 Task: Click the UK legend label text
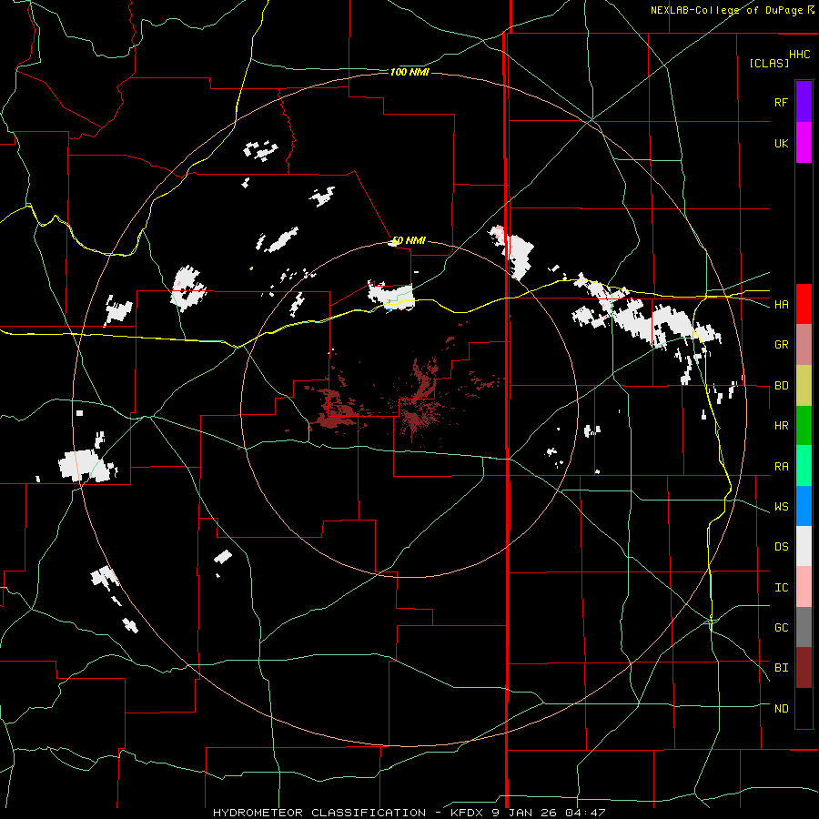pyautogui.click(x=781, y=143)
